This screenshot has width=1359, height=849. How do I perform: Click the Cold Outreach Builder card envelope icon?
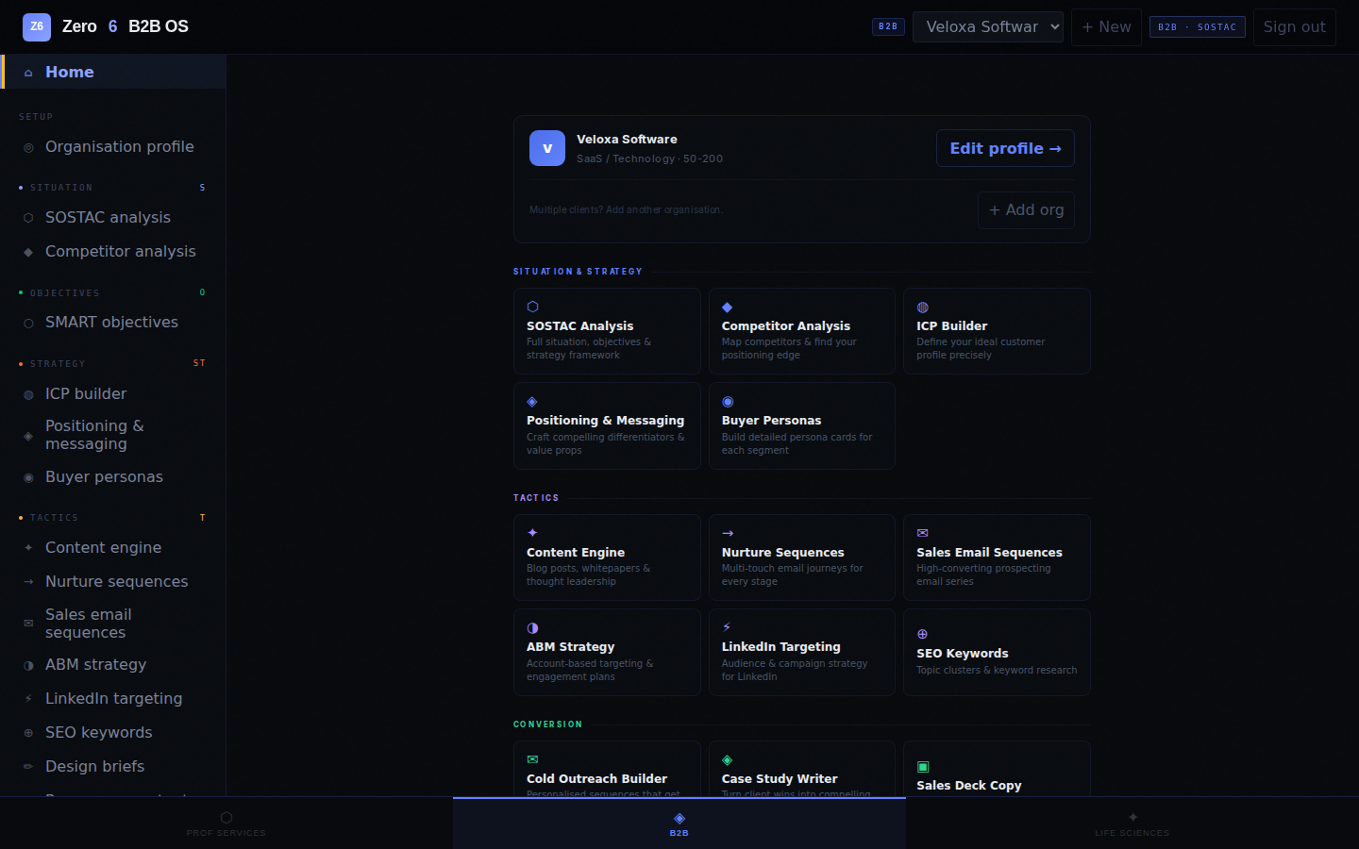(532, 759)
